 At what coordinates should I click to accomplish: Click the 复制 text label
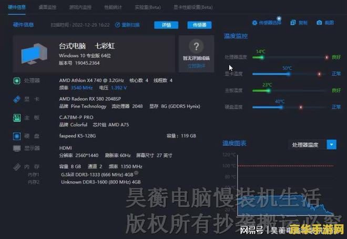303,23
